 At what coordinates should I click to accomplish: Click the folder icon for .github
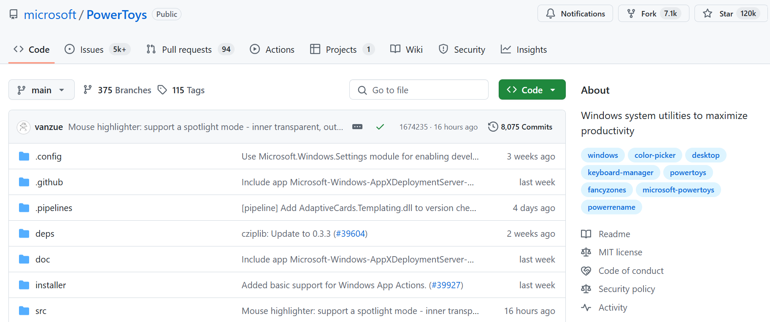pyautogui.click(x=24, y=182)
